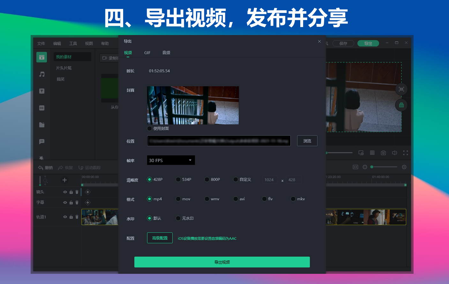Select 片头片尾 in the media list
The width and height of the screenshot is (449, 284).
click(64, 68)
